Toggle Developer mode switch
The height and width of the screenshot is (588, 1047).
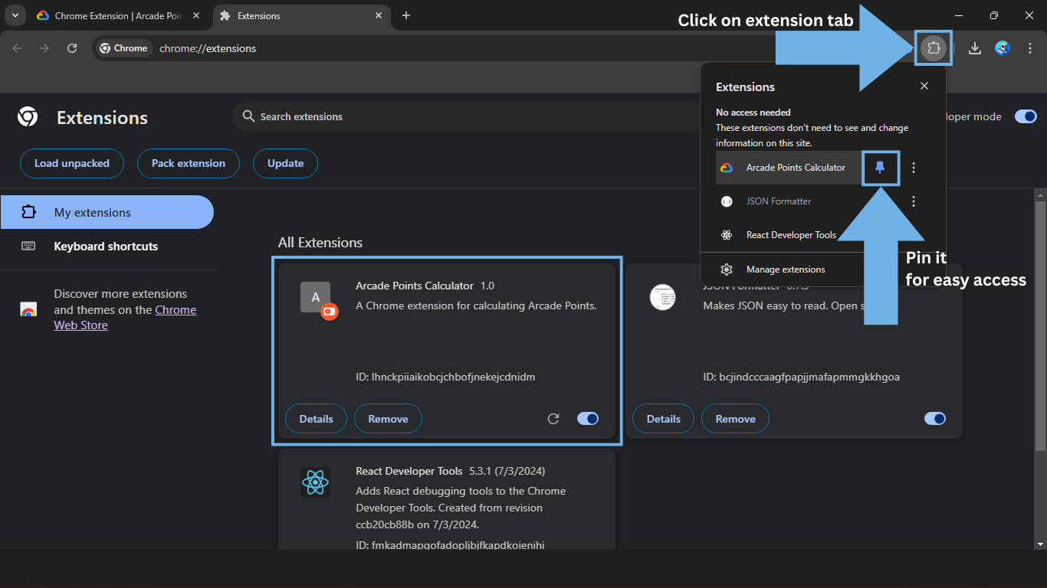click(x=1026, y=116)
